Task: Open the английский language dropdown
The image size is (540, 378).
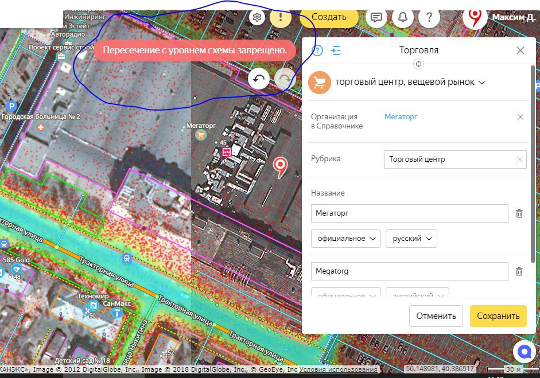Action: click(417, 293)
